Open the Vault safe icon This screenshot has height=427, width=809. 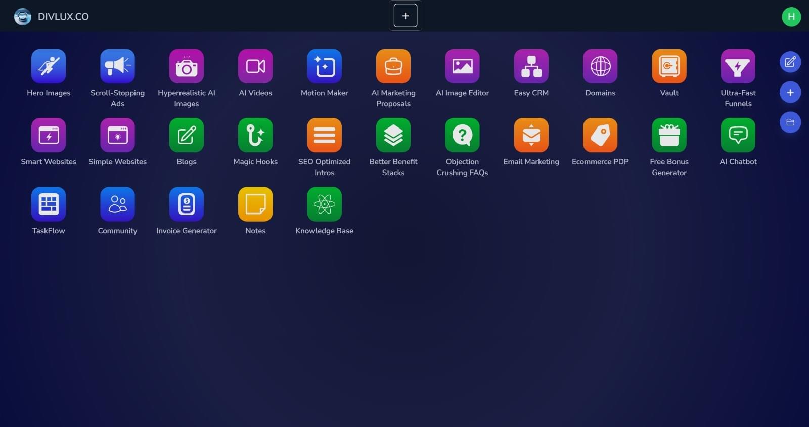[x=669, y=66]
